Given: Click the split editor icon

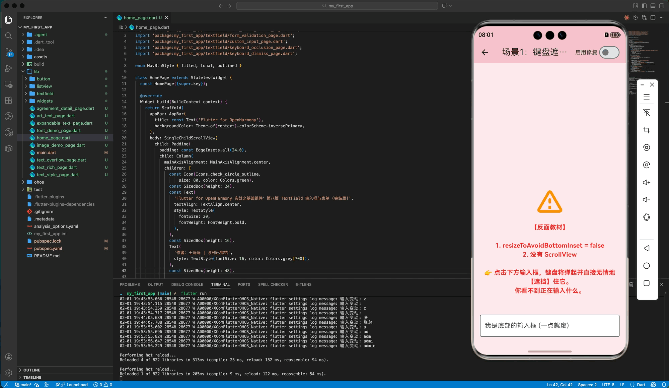Looking at the screenshot, I should (x=653, y=18).
